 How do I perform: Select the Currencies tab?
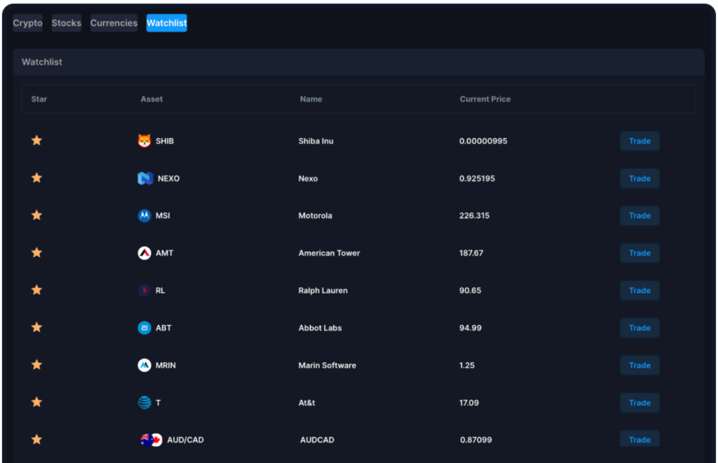pos(114,23)
